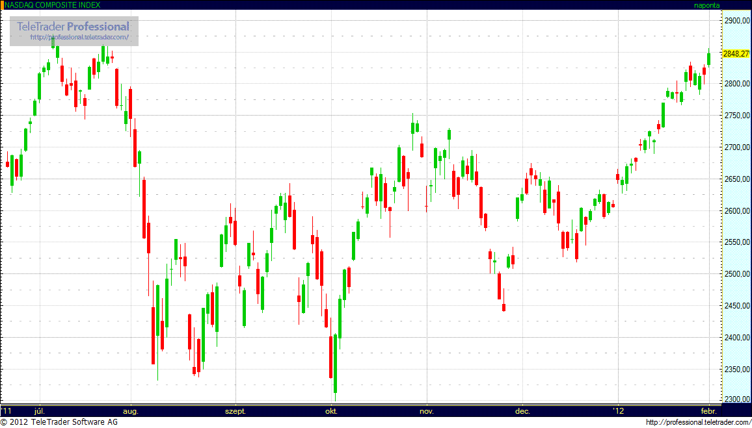Click the 2600,00 price axis label
This screenshot has height=428, width=752.
[x=736, y=210]
